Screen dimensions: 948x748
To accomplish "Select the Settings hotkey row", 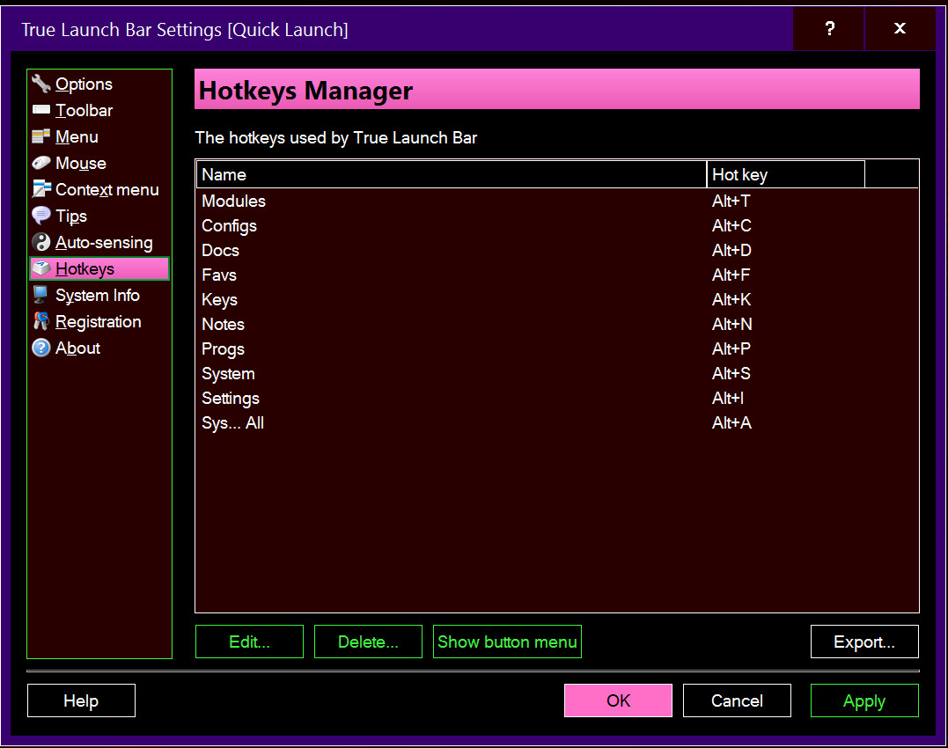I will [557, 399].
